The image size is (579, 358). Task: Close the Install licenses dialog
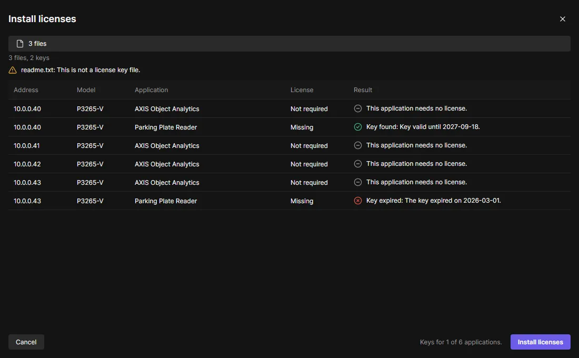[x=562, y=19]
